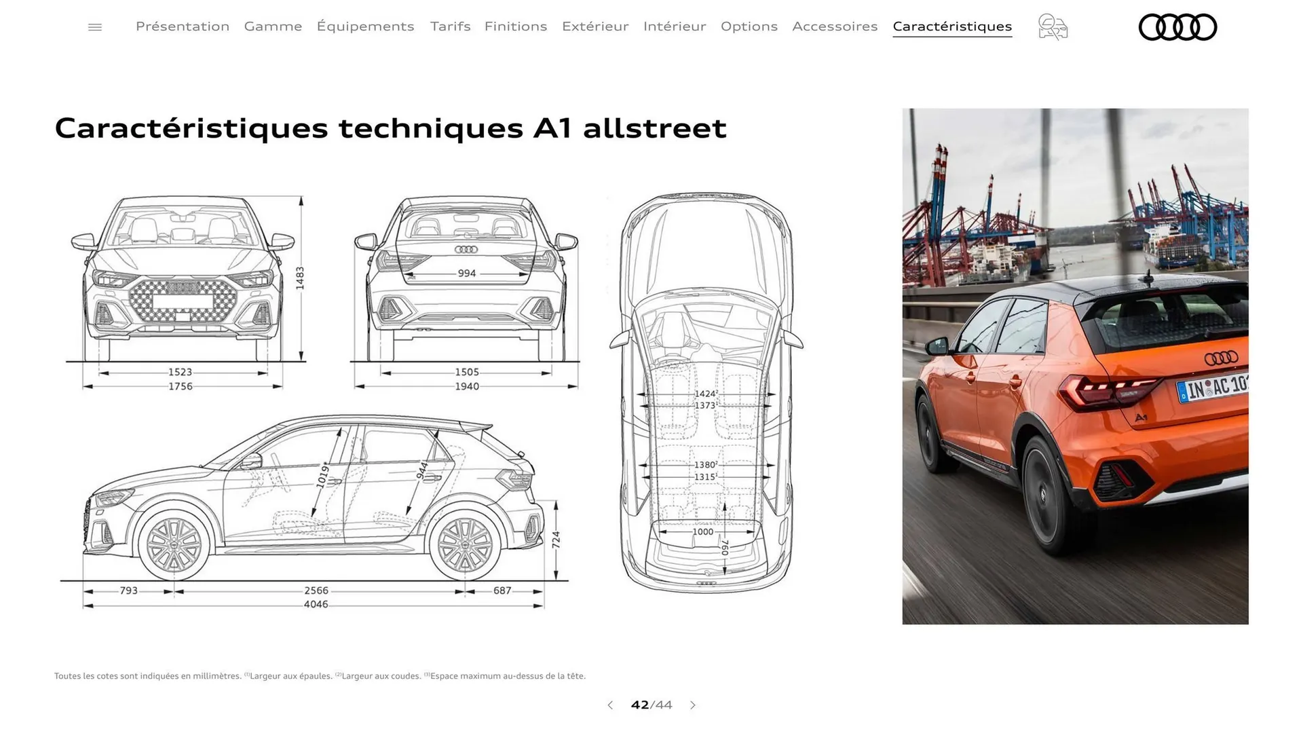Image resolution: width=1303 pixels, height=733 pixels.
Task: Go to the previous page with left chevron
Action: (609, 705)
